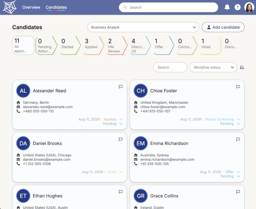Expand Emma Richardson's Offer status chevron
The width and height of the screenshot is (256, 209).
coord(238,172)
